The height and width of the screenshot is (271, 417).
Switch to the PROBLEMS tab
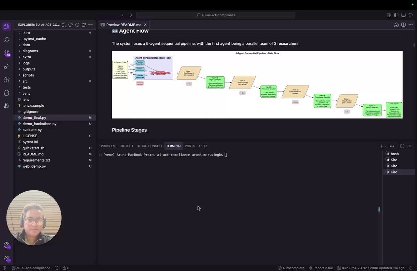[109, 146]
